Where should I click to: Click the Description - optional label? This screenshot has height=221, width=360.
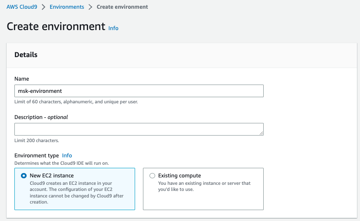(41, 117)
